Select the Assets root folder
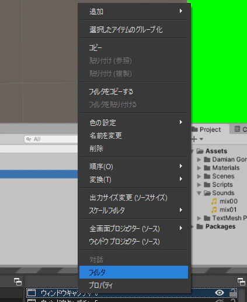This screenshot has width=247, height=302. tap(216, 151)
